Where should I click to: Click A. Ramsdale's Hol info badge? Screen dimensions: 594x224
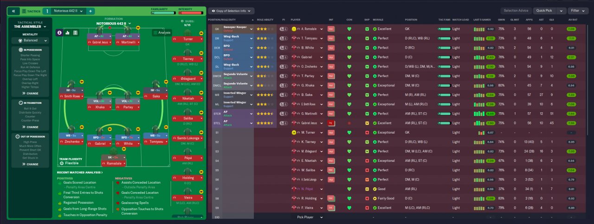coord(331,29)
